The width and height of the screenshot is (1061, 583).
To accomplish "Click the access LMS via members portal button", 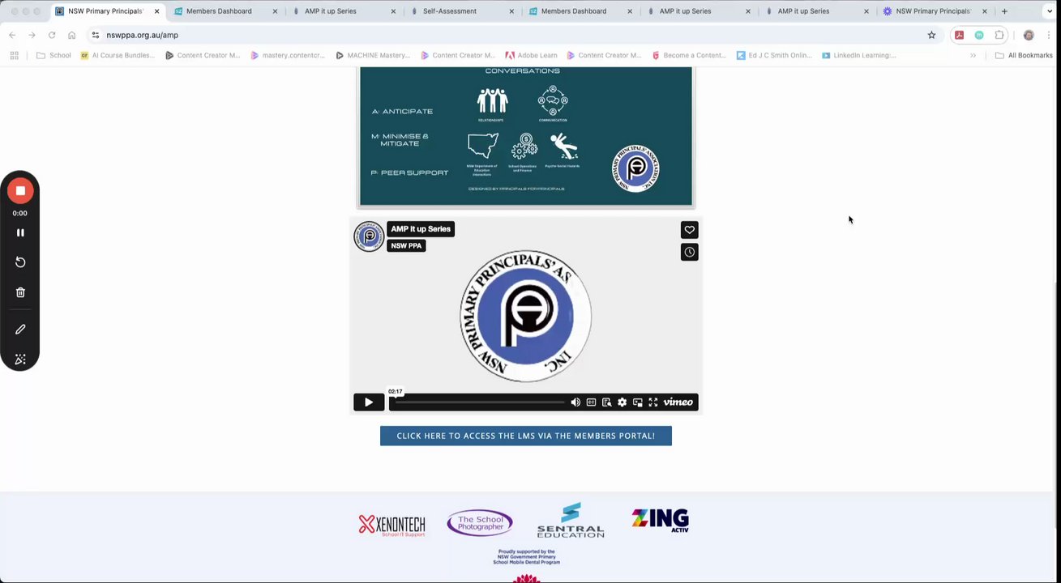I will [x=526, y=436].
